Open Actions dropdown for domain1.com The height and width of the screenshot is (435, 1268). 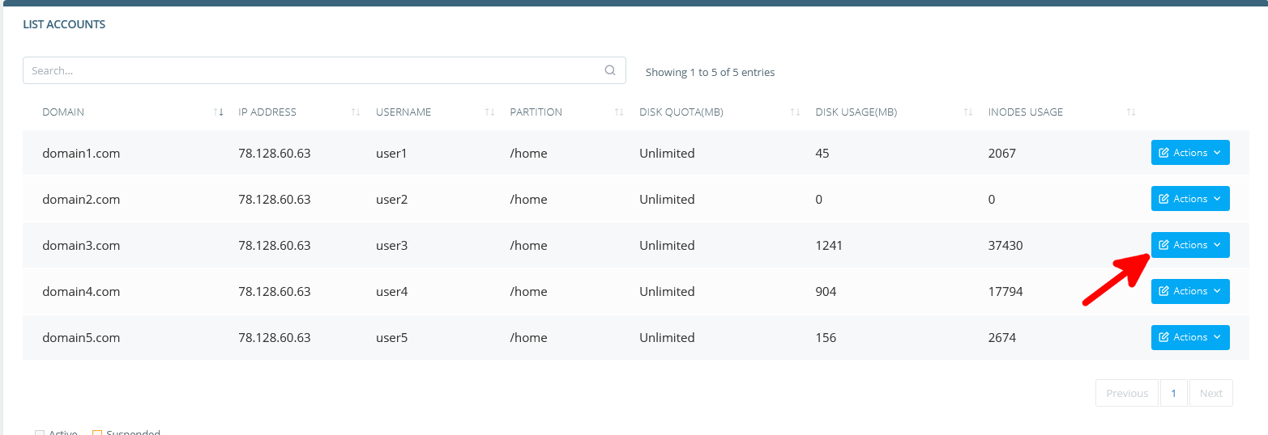(x=1189, y=153)
